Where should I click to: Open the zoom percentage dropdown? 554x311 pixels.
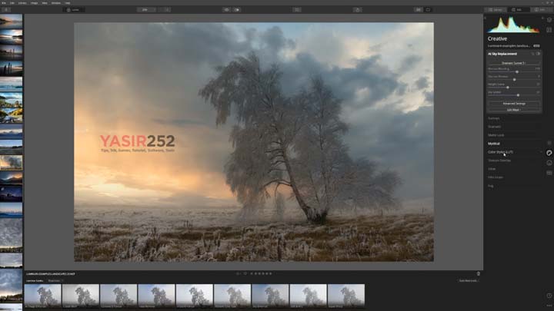[146, 10]
